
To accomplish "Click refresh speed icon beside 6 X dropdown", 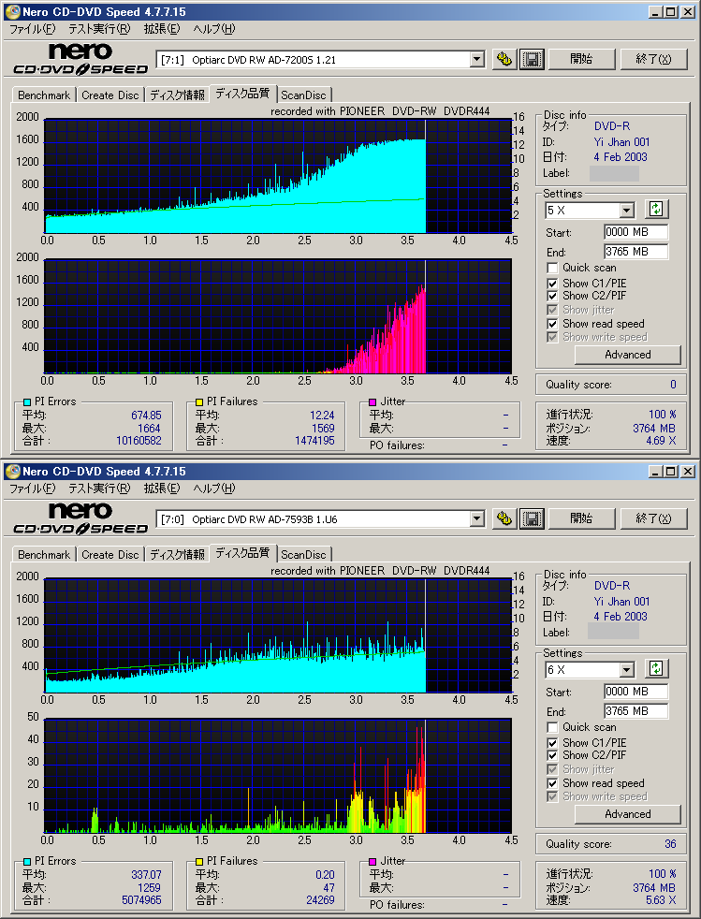I will [656, 669].
